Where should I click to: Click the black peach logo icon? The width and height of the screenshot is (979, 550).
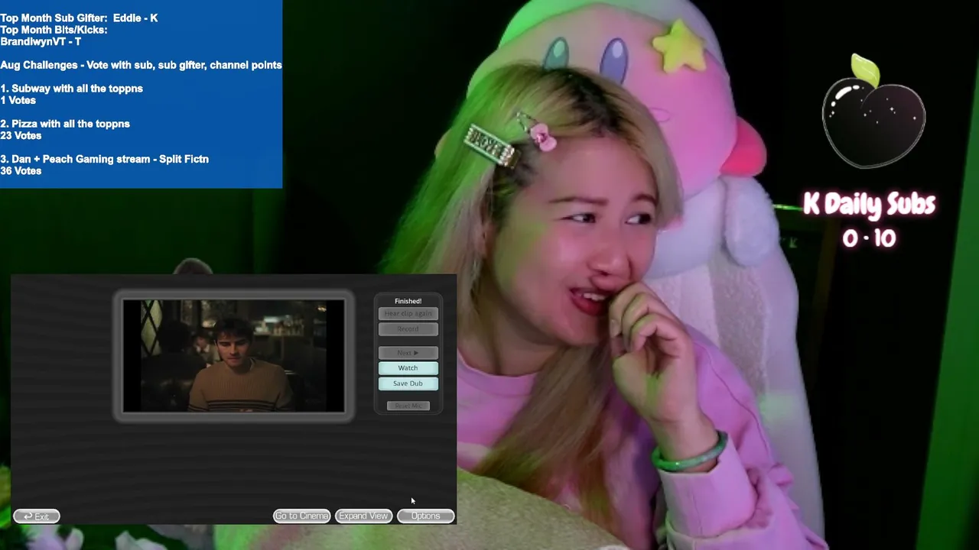click(873, 112)
